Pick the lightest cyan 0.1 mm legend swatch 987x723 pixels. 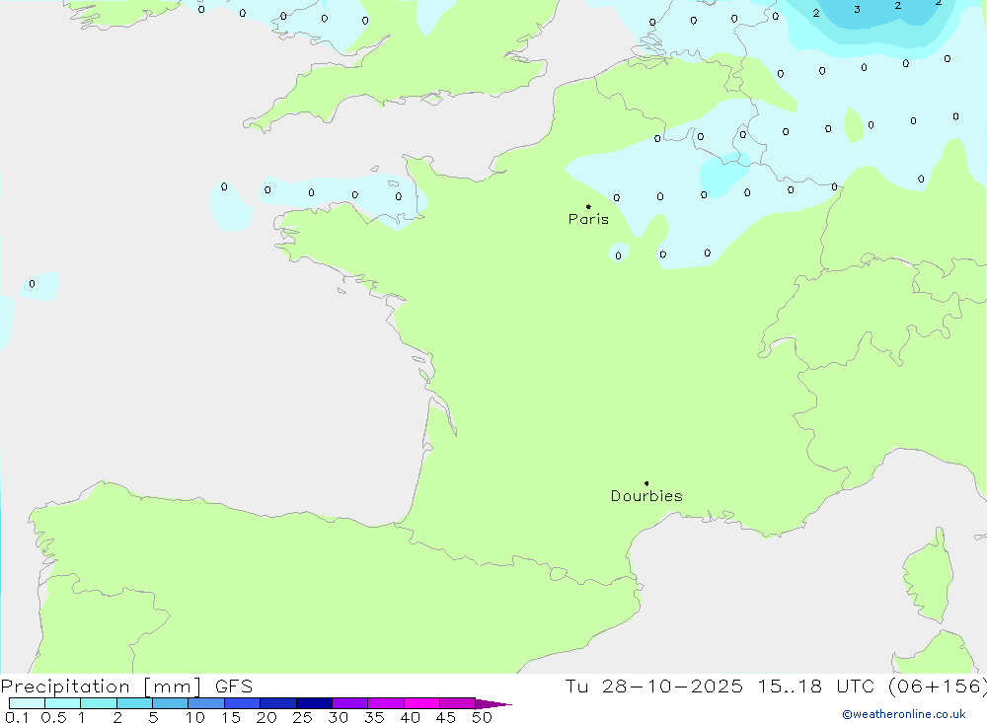27,703
